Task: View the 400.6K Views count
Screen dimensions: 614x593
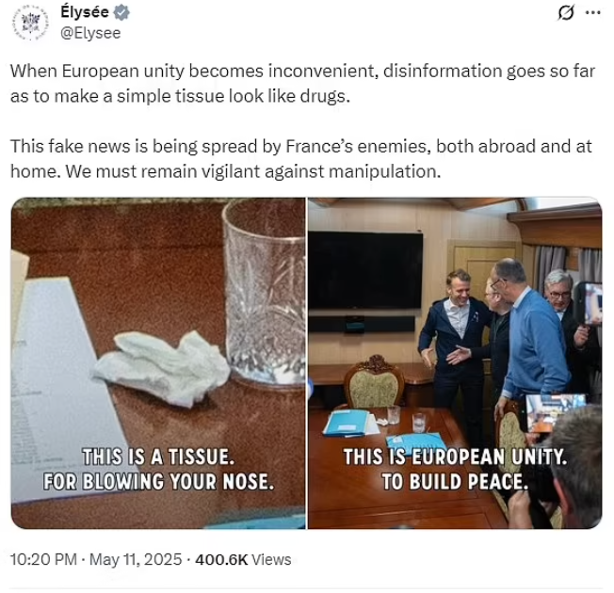Action: [x=243, y=559]
